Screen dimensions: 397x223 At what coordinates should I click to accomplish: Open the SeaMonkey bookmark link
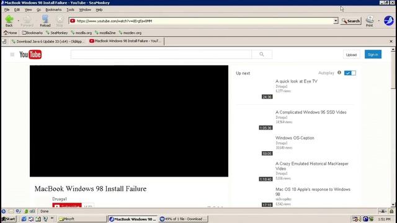[x=56, y=33]
